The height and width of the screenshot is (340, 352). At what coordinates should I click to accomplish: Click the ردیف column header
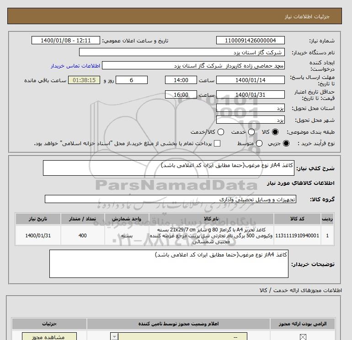pyautogui.click(x=327, y=219)
